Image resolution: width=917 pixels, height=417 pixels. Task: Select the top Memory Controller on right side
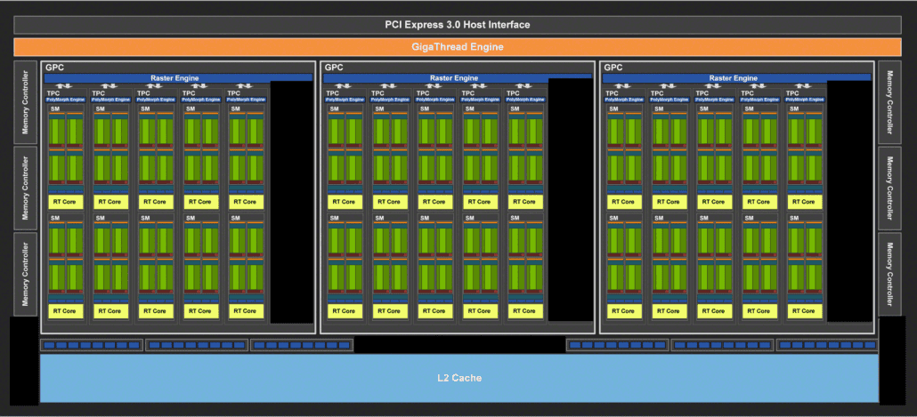[890, 100]
